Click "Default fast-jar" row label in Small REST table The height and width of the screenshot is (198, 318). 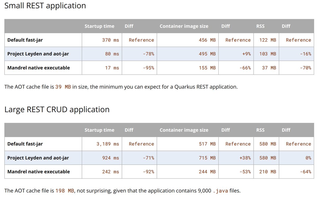coord(25,40)
